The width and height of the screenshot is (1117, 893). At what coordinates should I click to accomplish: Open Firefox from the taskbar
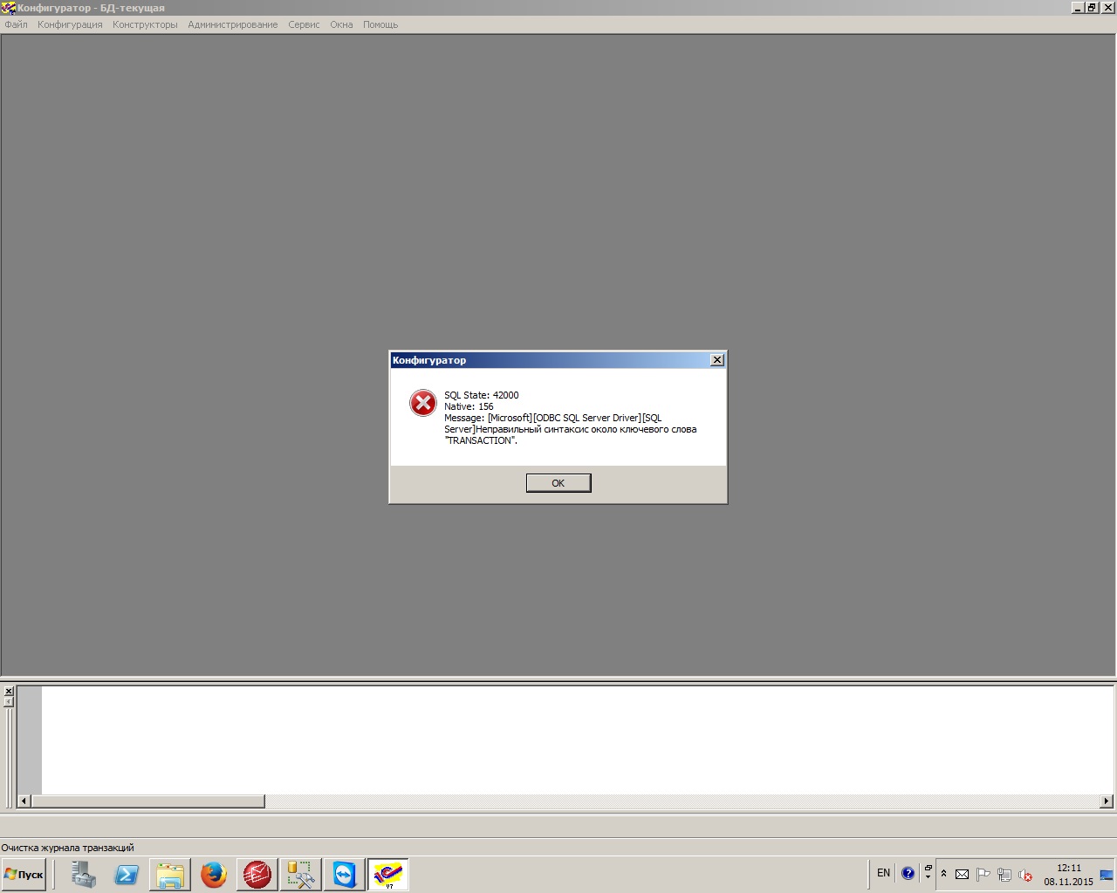(214, 875)
